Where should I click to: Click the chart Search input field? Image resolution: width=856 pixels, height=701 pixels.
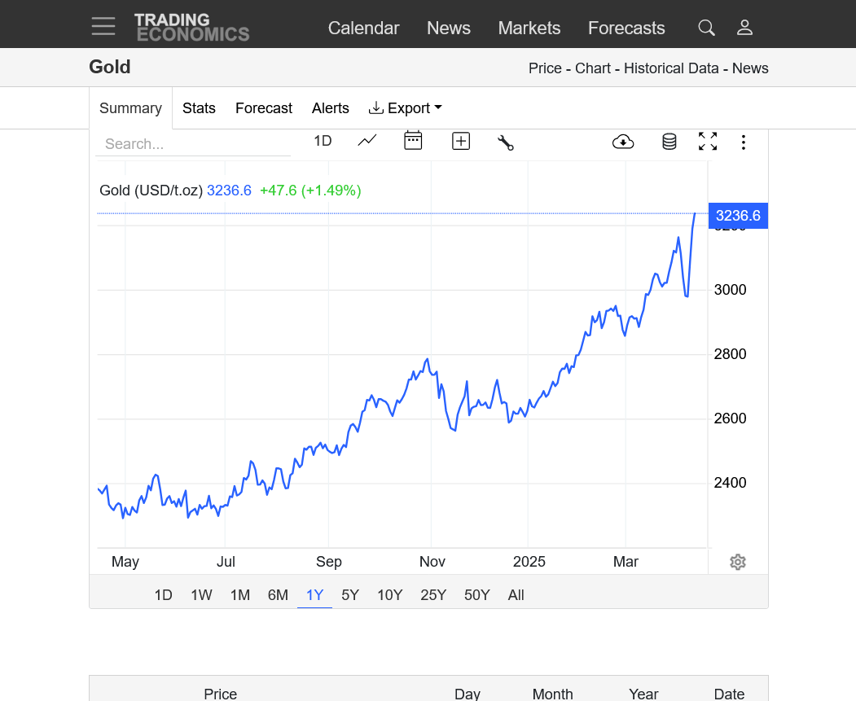[x=193, y=144]
